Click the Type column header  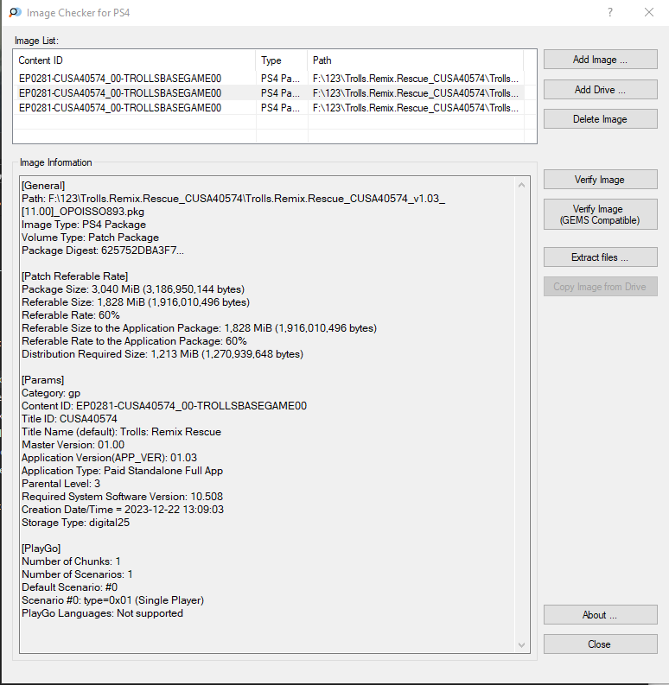tap(282, 60)
